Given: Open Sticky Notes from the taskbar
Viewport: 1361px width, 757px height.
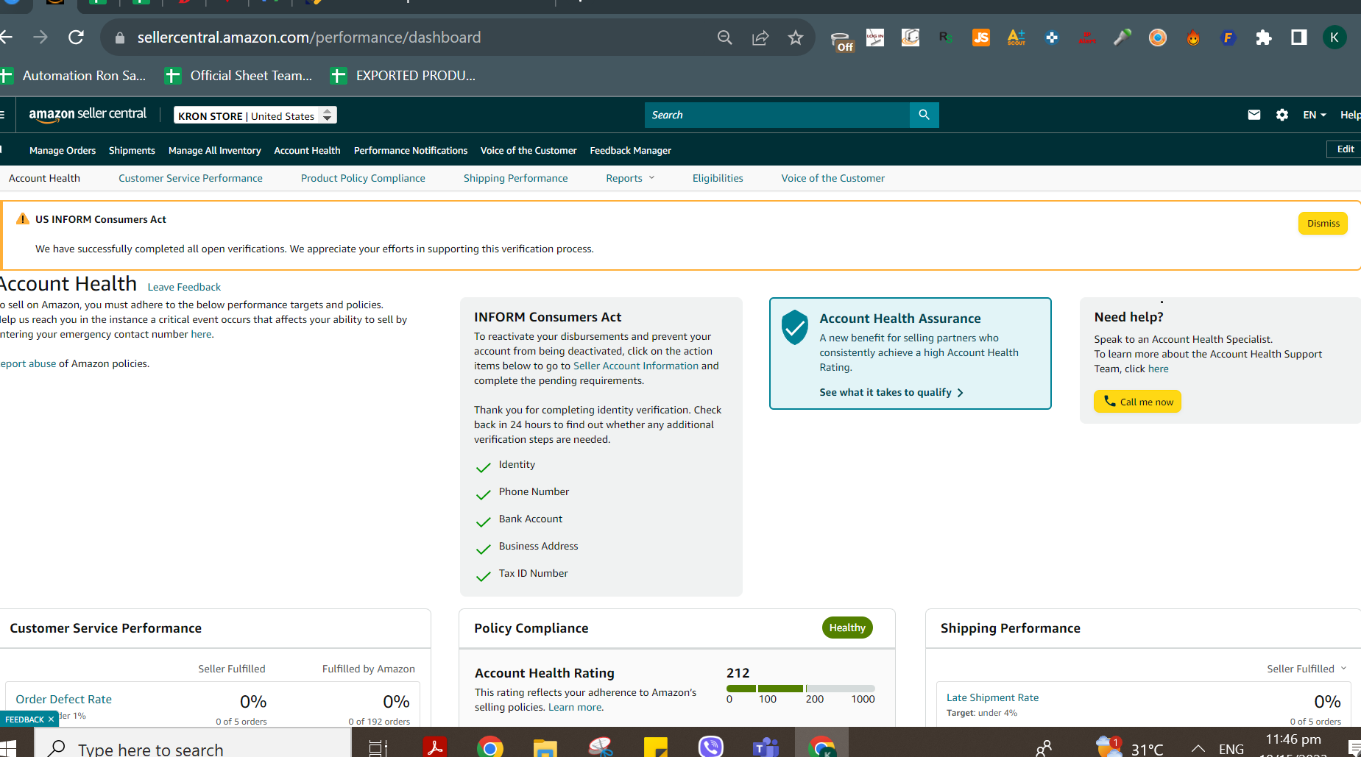Looking at the screenshot, I should pyautogui.click(x=656, y=747).
